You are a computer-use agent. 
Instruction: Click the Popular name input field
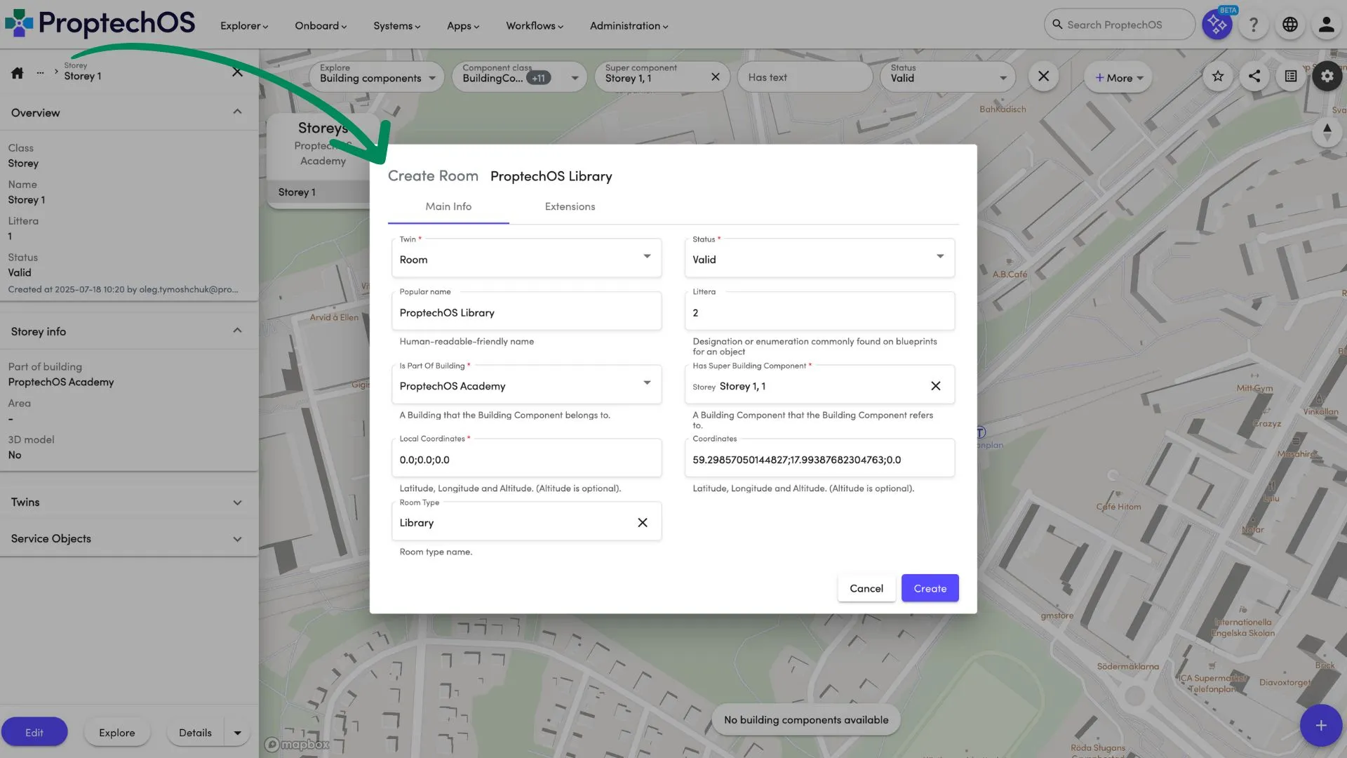click(x=526, y=312)
